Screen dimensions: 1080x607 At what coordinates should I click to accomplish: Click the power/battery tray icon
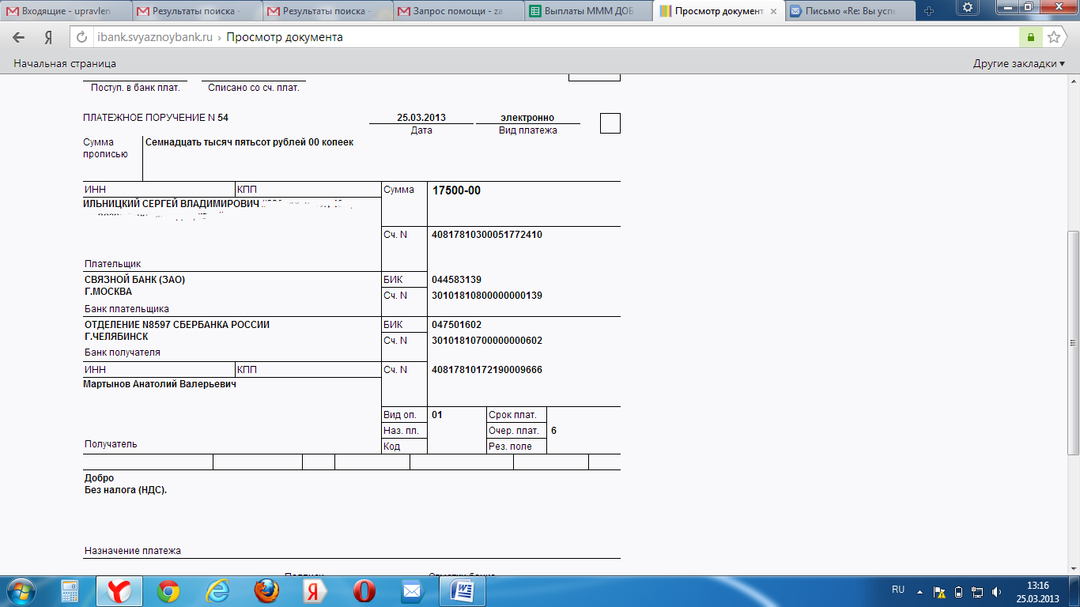point(958,591)
